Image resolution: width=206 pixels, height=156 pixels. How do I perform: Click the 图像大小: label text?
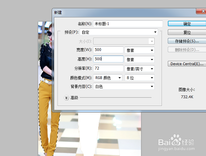[x=187, y=90]
